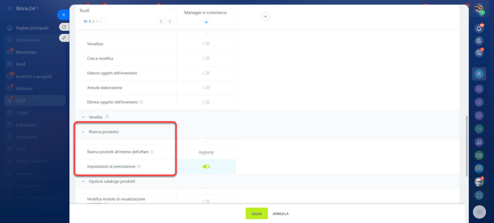The height and width of the screenshot is (223, 494).
Task: Click the SALVA button
Action: click(257, 214)
